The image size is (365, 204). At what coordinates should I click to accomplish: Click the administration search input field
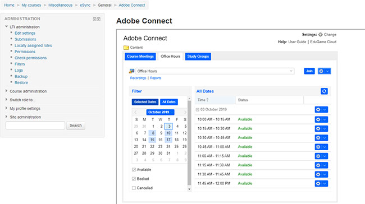tap(35, 126)
